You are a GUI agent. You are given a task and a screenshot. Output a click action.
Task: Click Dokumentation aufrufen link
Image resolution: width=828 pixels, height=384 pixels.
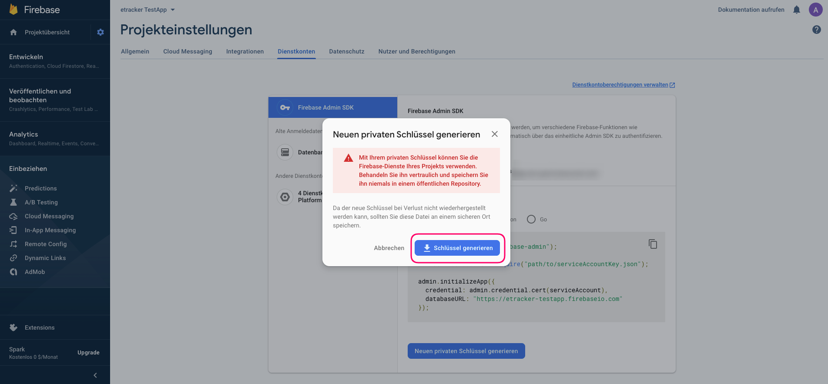pos(751,10)
